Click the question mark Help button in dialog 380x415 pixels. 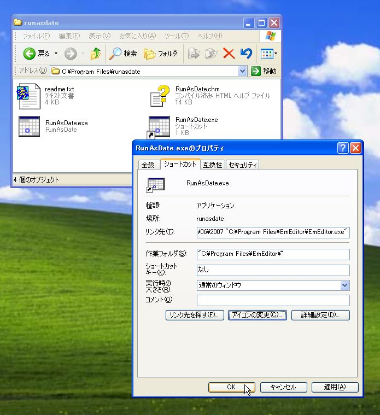click(343, 148)
